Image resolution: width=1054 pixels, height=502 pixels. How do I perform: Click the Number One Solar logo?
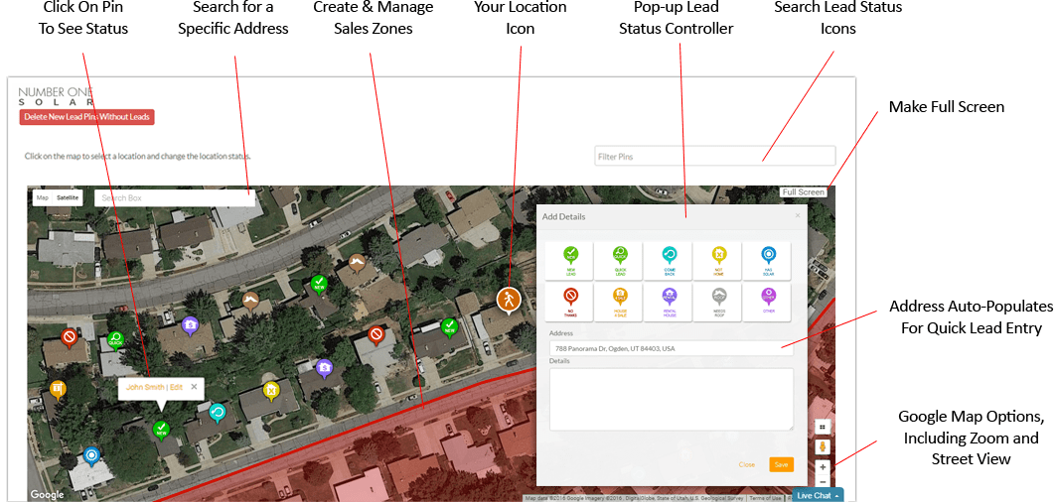tap(57, 96)
